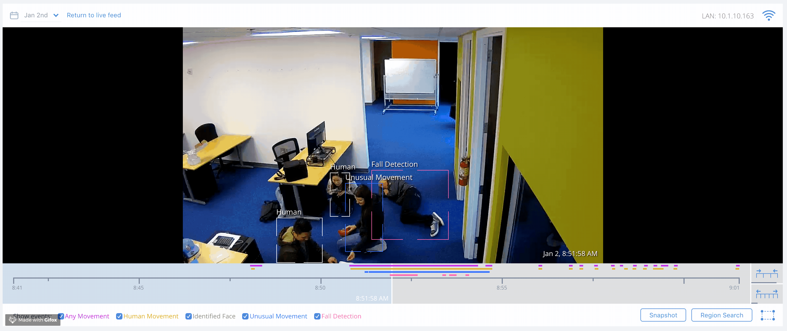Click the calendar date icon top-left
Image resolution: width=787 pixels, height=331 pixels.
(x=14, y=14)
